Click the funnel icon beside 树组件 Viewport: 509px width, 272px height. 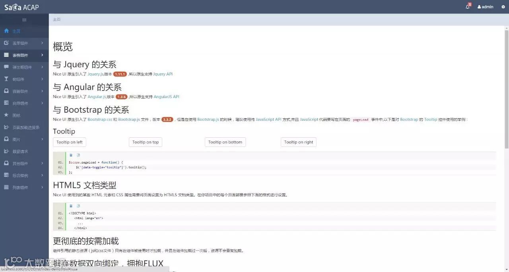coord(6,79)
